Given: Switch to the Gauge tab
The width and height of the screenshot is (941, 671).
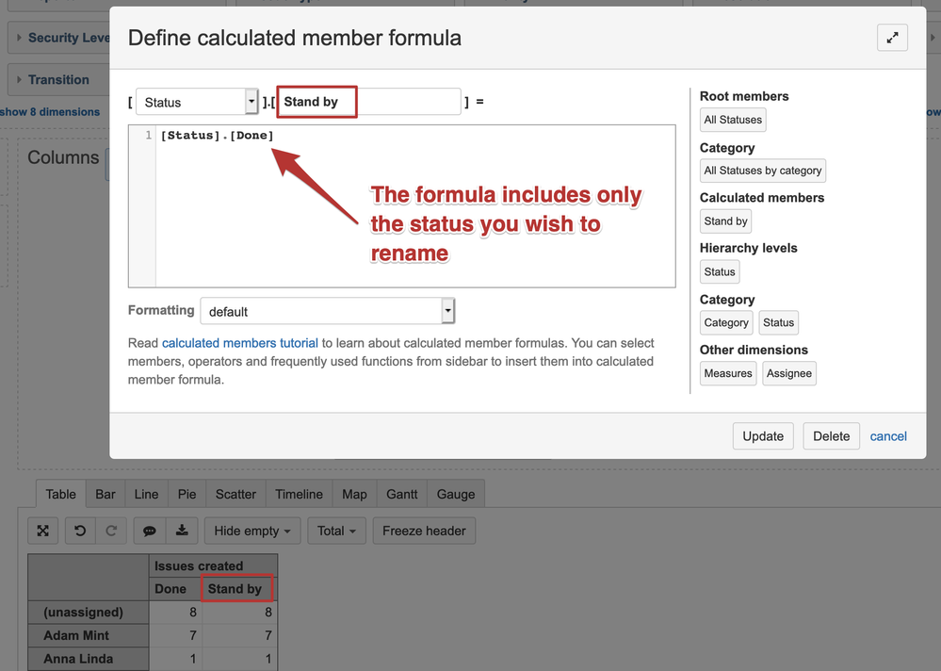Looking at the screenshot, I should click(456, 494).
